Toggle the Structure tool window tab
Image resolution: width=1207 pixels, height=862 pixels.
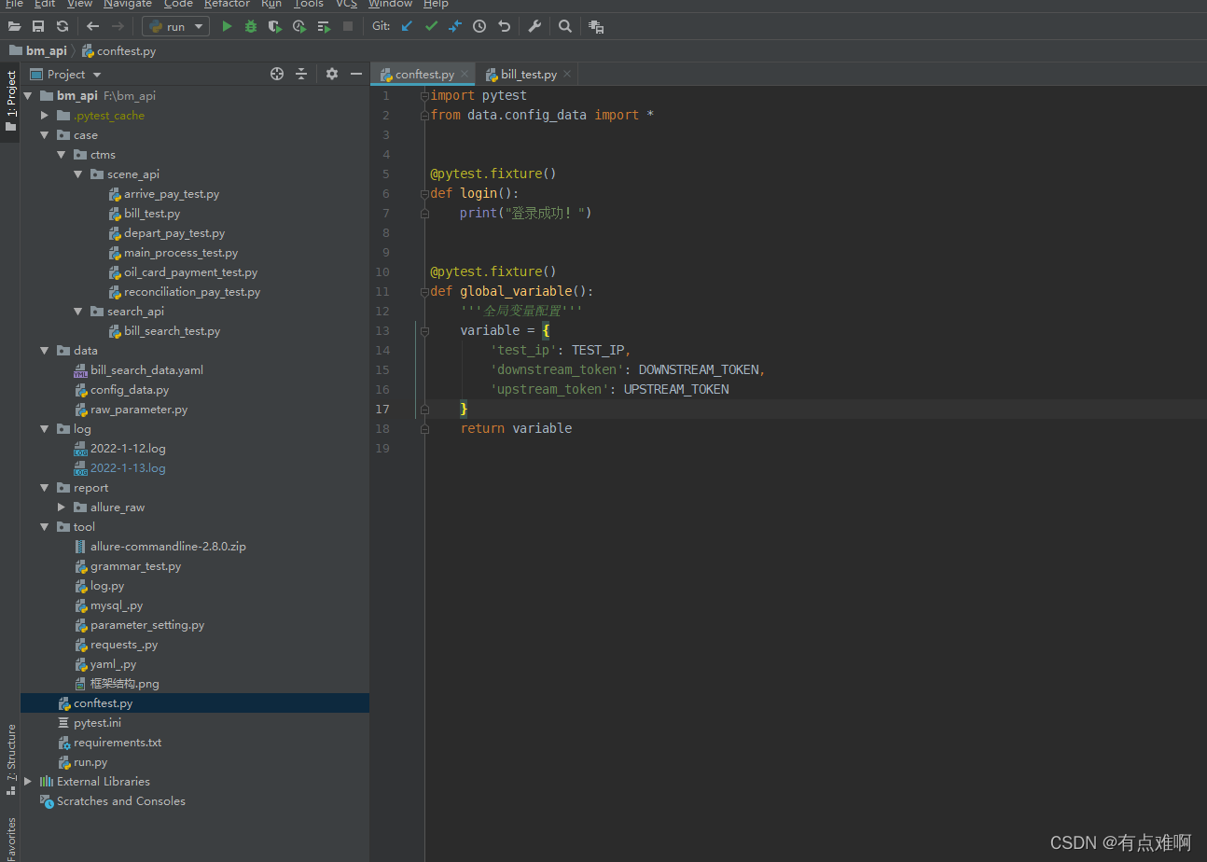tap(11, 758)
